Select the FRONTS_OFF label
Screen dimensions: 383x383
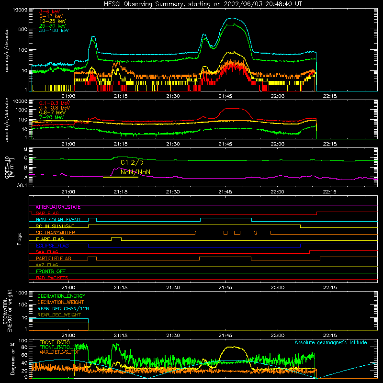51,271
